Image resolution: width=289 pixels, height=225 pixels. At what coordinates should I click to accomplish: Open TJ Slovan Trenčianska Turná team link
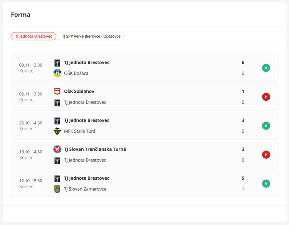click(95, 149)
